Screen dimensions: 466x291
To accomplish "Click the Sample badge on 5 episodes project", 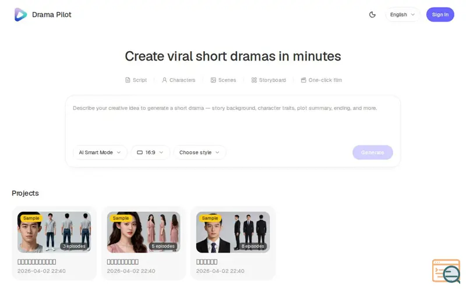I will pos(121,218).
